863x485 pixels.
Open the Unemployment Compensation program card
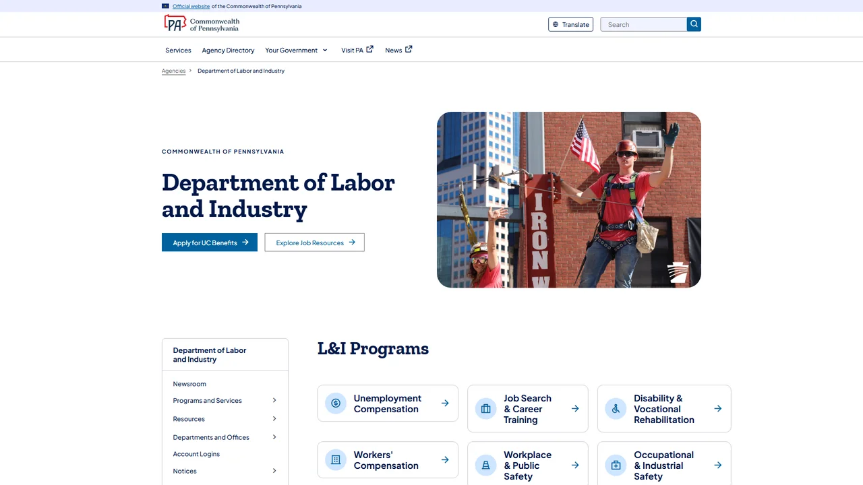[x=388, y=403]
